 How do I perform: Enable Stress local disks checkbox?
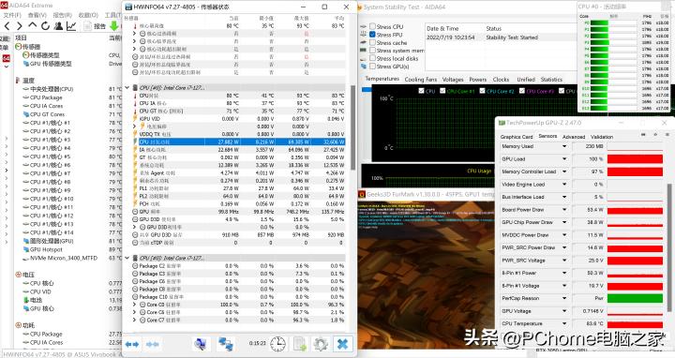tap(372, 58)
